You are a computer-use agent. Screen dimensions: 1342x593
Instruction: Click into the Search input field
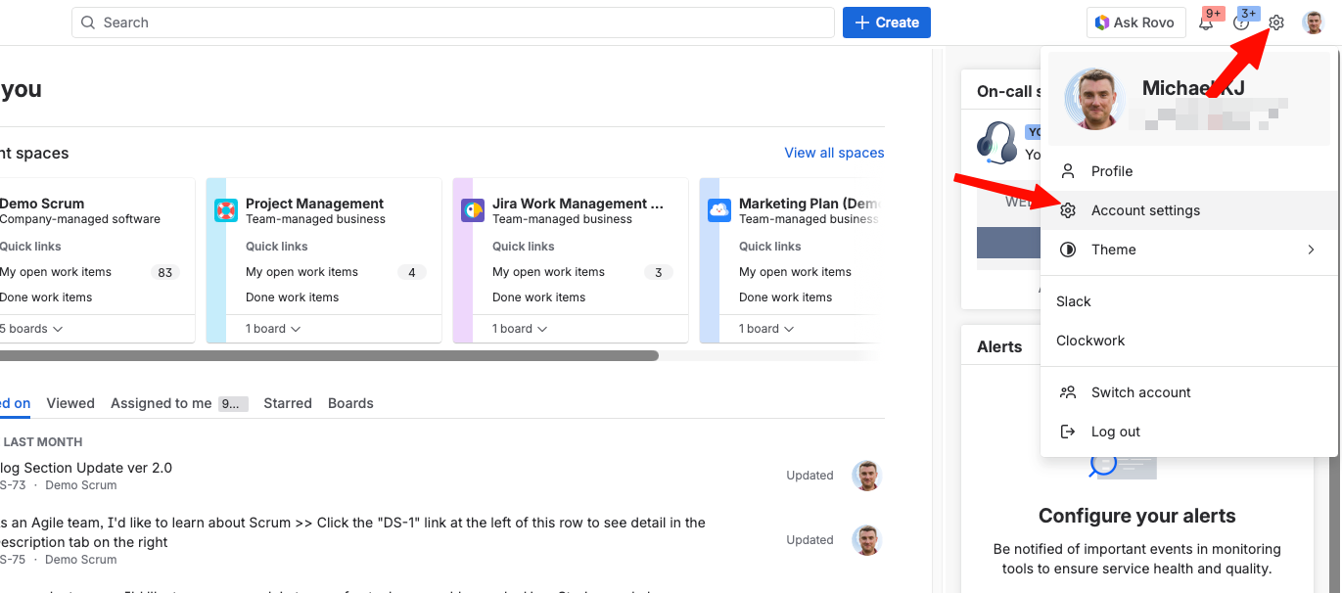pyautogui.click(x=452, y=23)
